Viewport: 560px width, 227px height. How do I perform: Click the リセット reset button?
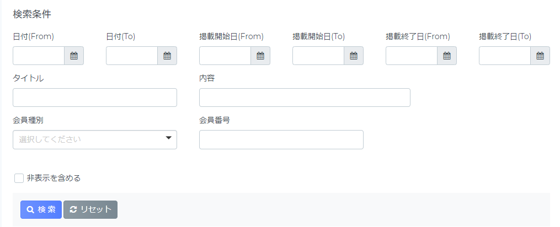(x=90, y=209)
